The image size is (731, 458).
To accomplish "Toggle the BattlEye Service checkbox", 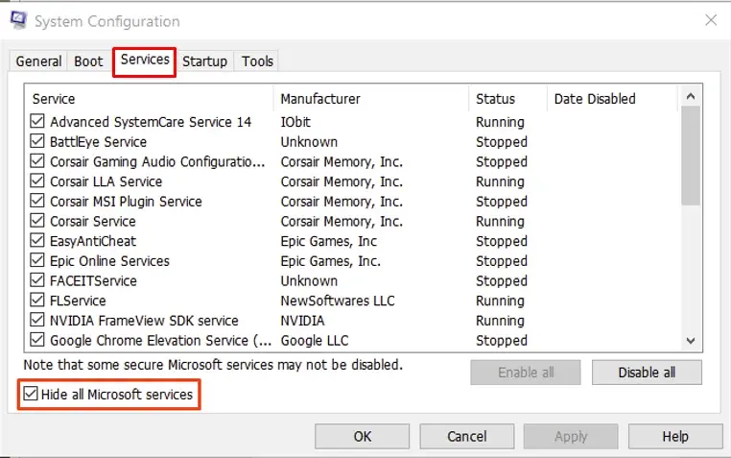I will pyautogui.click(x=37, y=141).
